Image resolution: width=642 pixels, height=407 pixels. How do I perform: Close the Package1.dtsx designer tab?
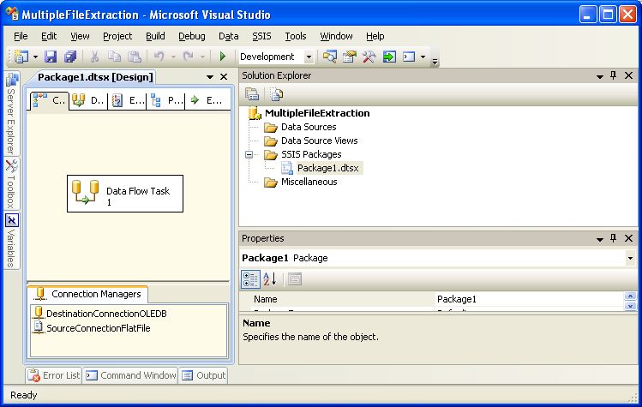tap(224, 76)
